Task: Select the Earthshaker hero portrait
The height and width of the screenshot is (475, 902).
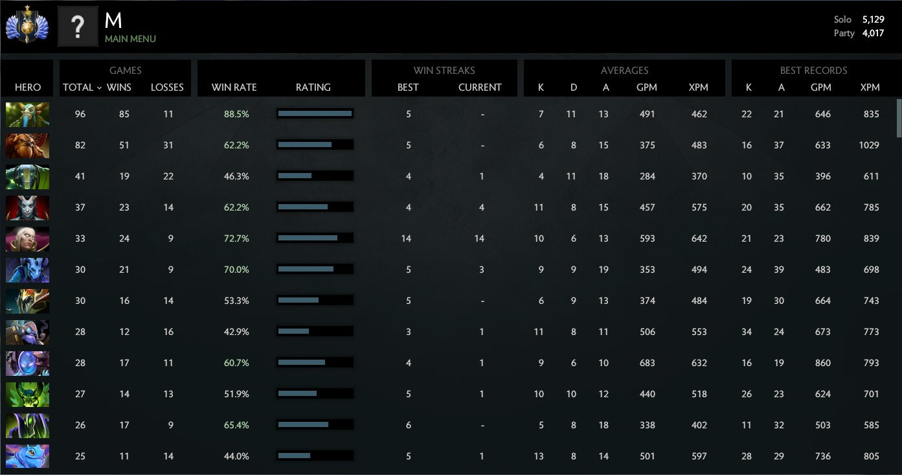Action: pyautogui.click(x=27, y=145)
